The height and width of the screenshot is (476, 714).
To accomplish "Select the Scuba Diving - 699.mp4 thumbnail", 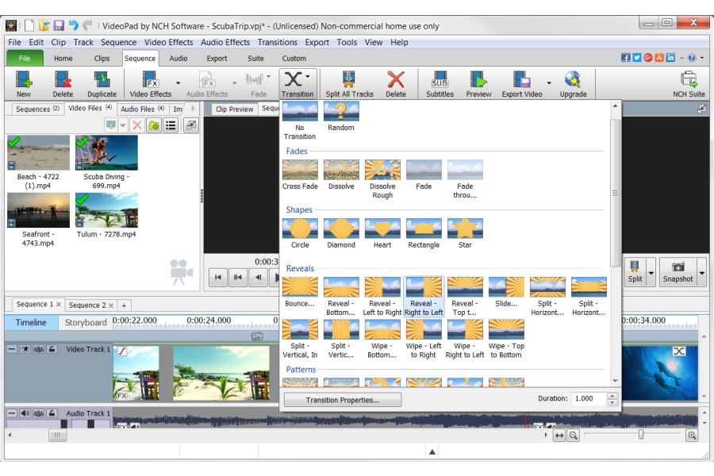I will click(106, 152).
